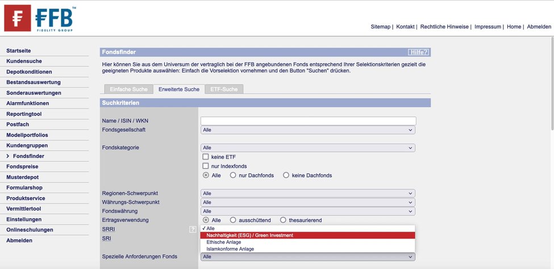This screenshot has width=554, height=269.
Task: Open the Impressum link
Action: pyautogui.click(x=488, y=27)
